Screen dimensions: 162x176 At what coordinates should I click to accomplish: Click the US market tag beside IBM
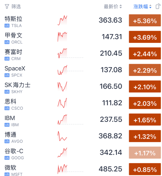pyautogui.click(x=7, y=125)
